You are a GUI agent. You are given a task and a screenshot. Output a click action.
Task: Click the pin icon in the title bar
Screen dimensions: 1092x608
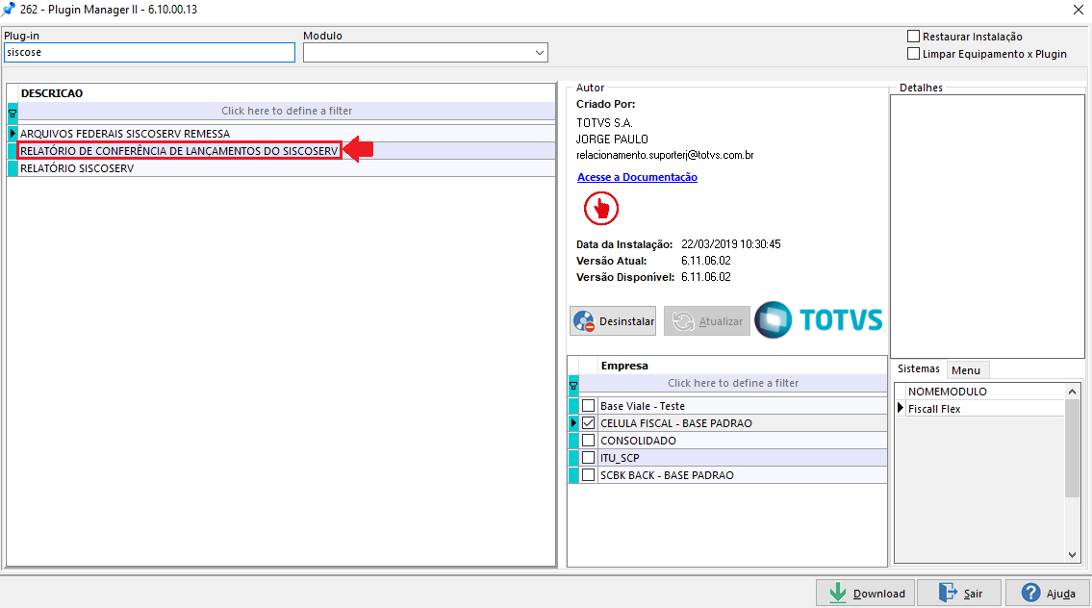pyautogui.click(x=9, y=10)
